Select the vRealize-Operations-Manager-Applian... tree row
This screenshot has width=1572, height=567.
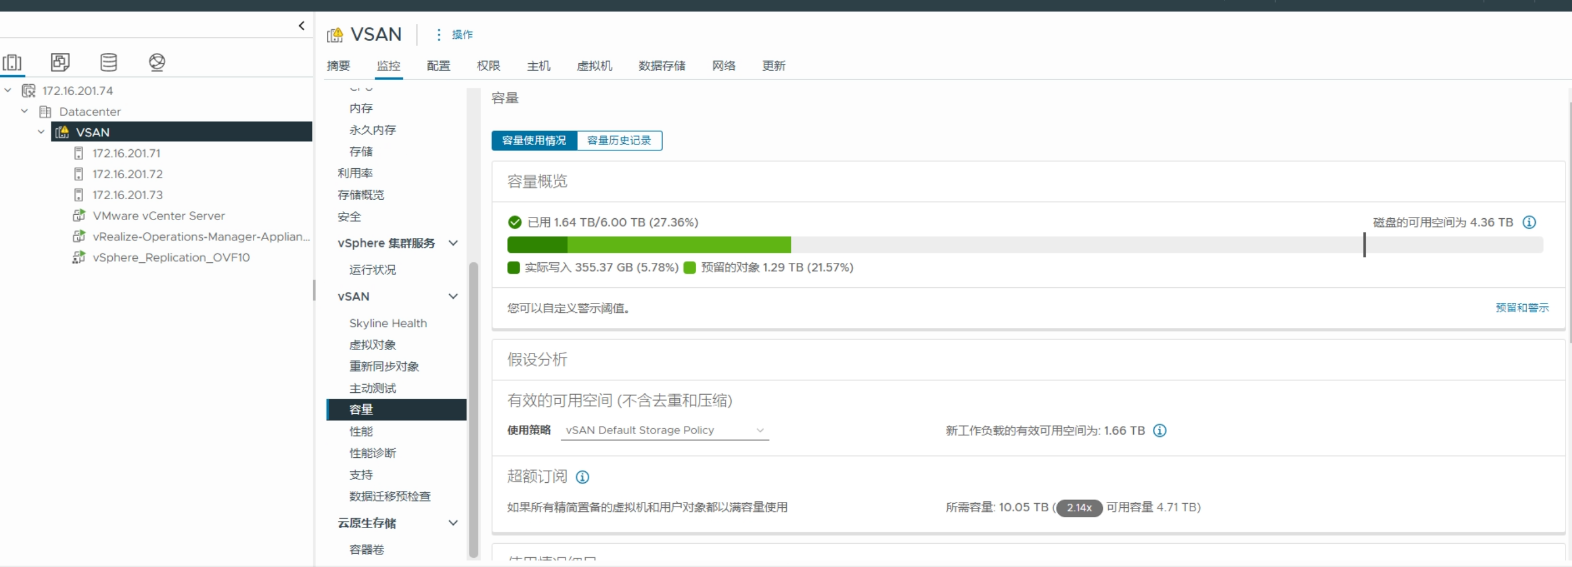(x=202, y=237)
